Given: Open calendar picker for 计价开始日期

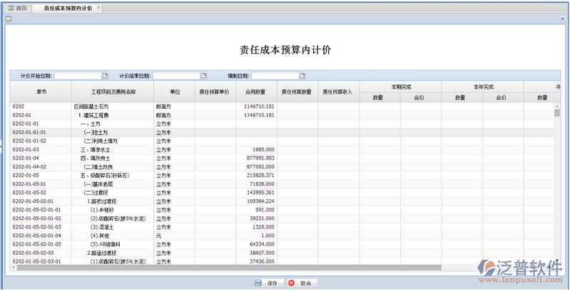Looking at the screenshot, I should click(105, 75).
